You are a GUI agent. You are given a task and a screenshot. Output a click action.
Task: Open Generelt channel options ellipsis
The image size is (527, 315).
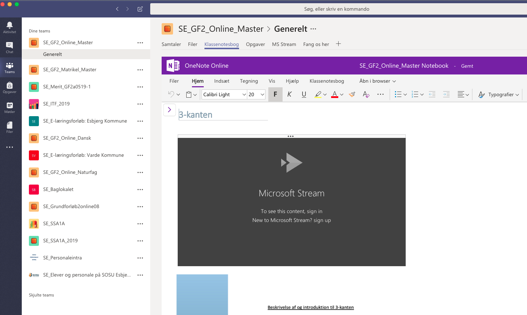click(x=313, y=29)
